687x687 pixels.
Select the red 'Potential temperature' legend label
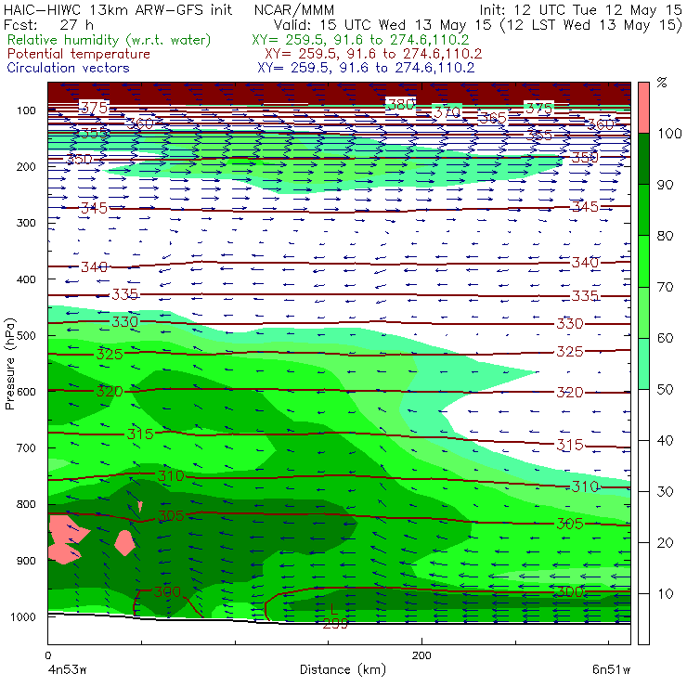pos(79,54)
